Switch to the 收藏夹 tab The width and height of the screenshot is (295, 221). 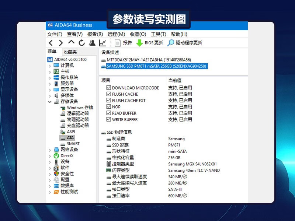click(70, 52)
